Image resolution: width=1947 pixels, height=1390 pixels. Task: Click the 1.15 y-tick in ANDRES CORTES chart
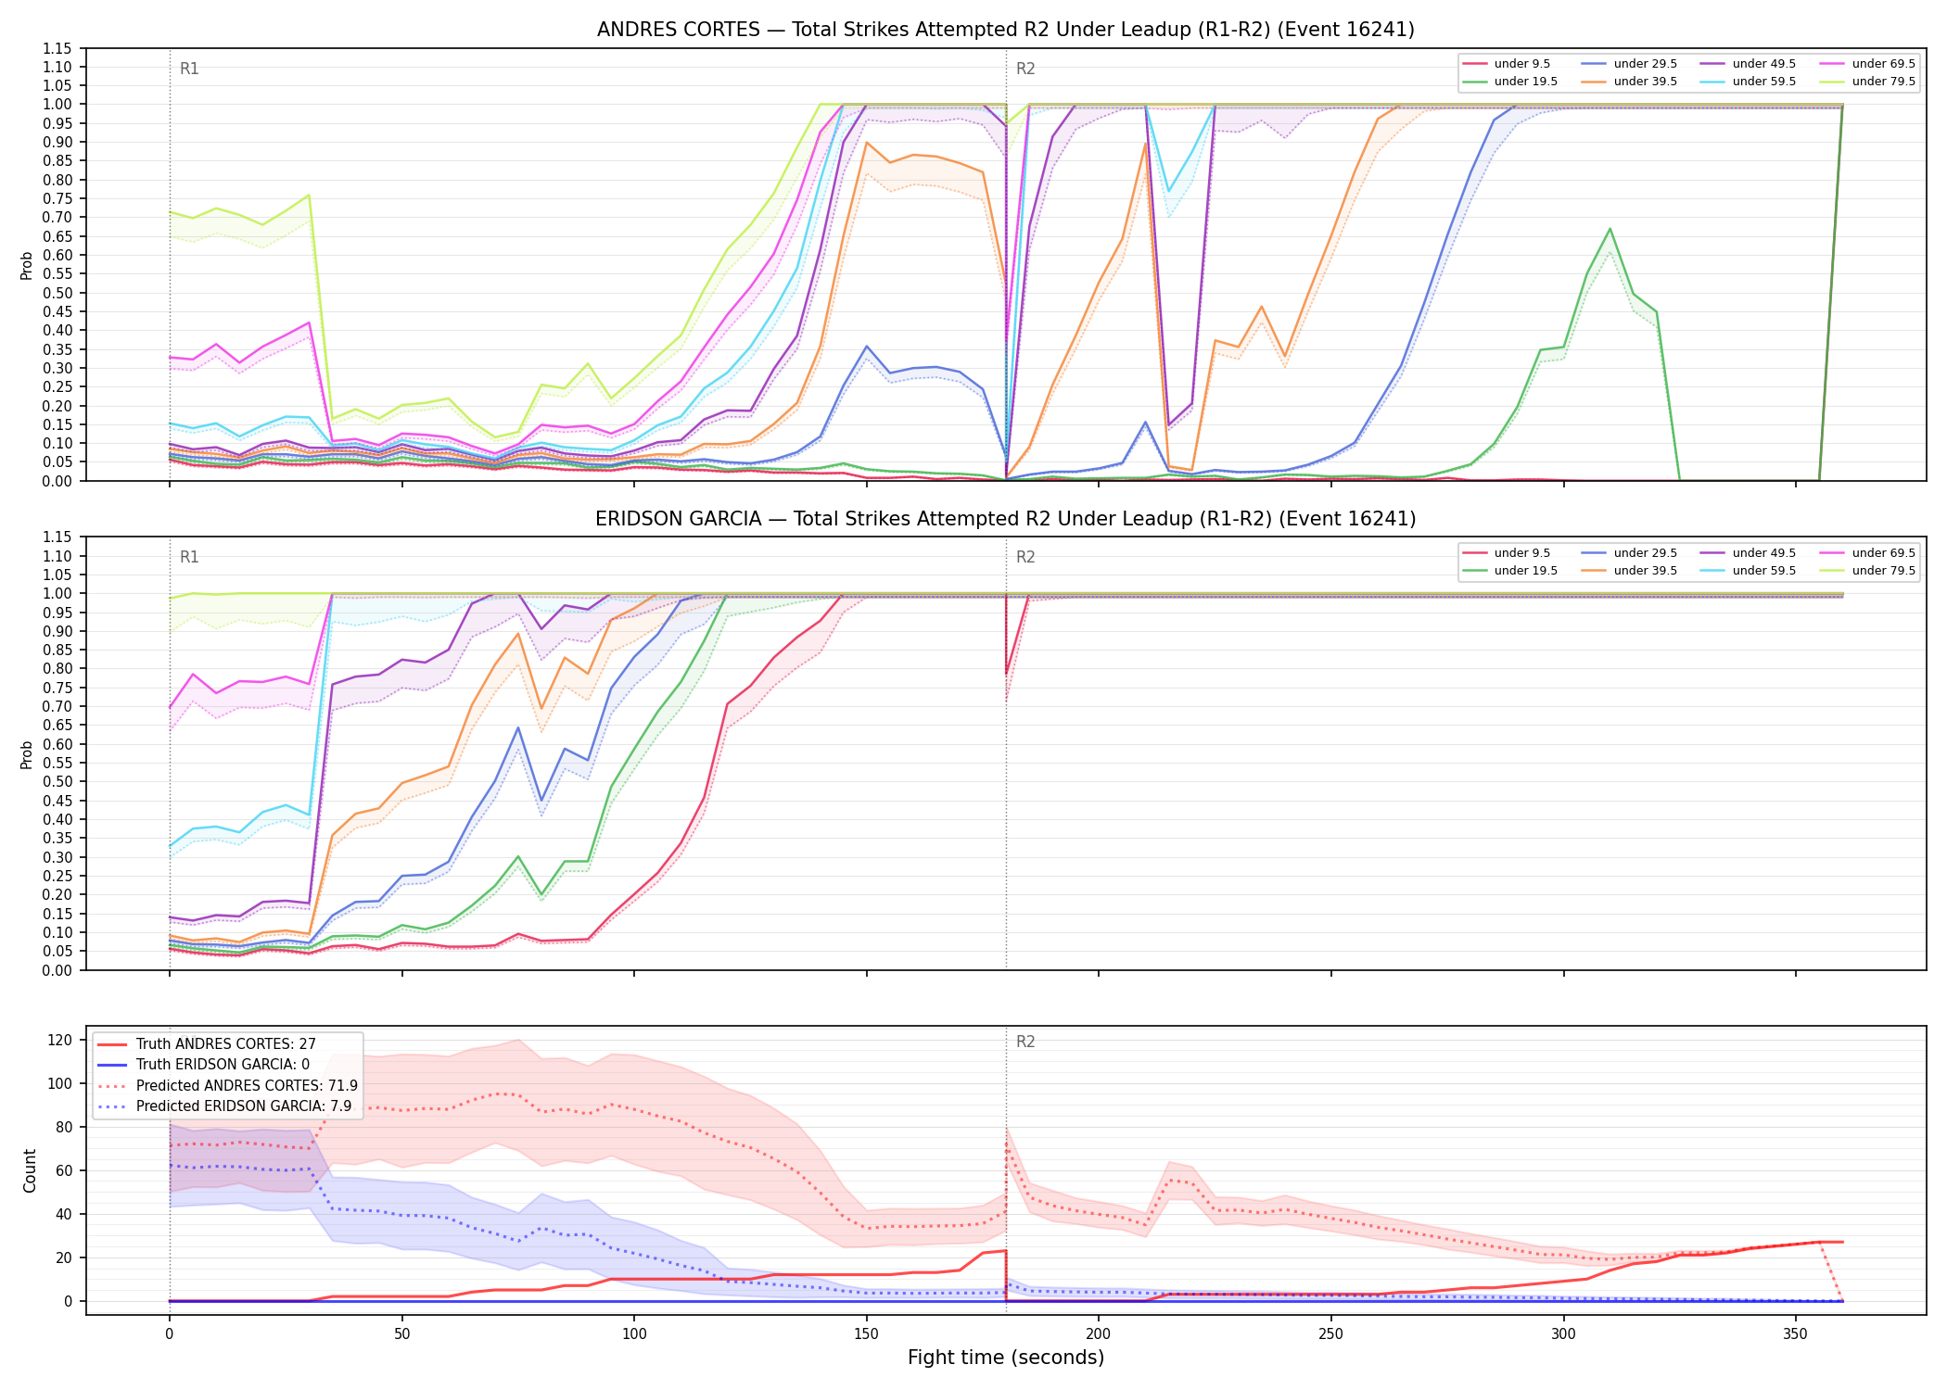(57, 48)
